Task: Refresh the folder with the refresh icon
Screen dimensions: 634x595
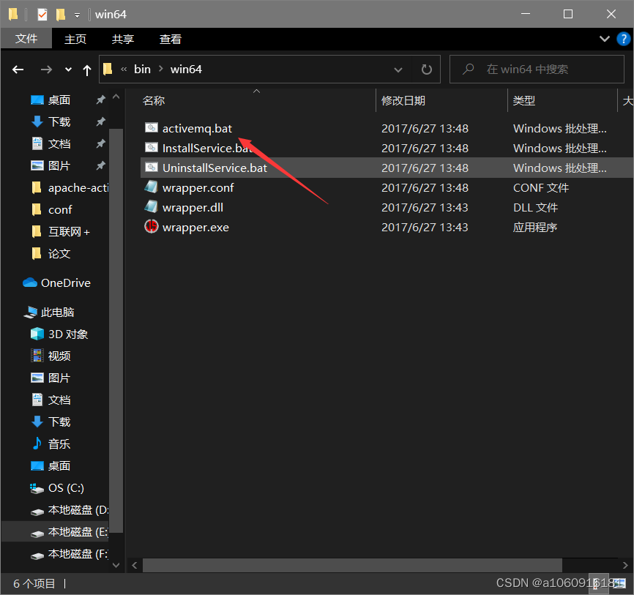Action: coord(426,69)
